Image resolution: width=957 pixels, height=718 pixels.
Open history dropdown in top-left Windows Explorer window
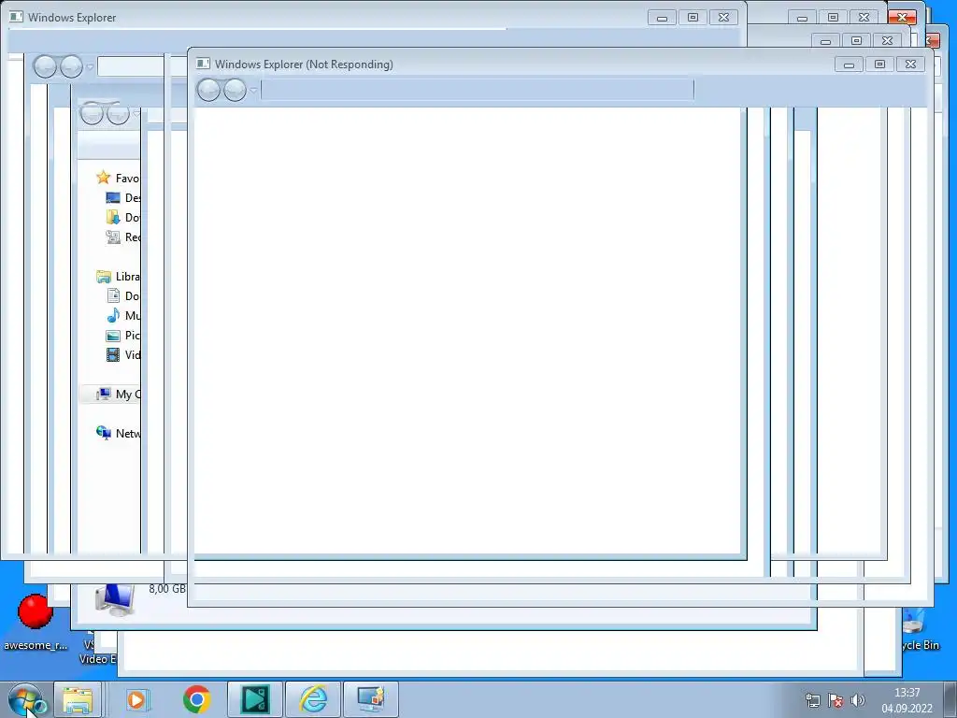tap(90, 66)
